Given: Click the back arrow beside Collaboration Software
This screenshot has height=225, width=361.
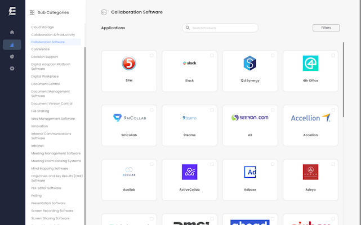Looking at the screenshot, I should pyautogui.click(x=104, y=12).
